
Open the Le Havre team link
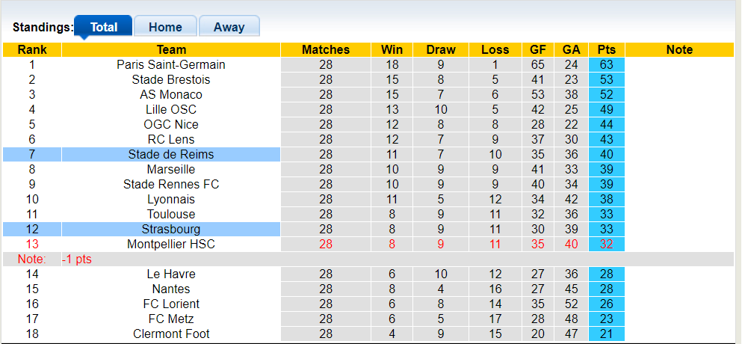tap(171, 274)
